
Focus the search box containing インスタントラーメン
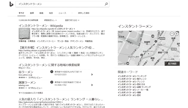click(x=62, y=4)
